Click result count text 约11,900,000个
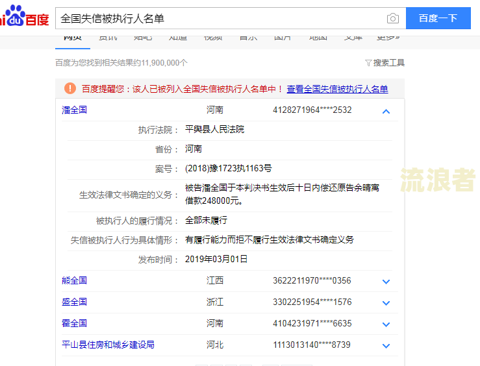Screen dimensions: 480x366 pyautogui.click(x=160, y=63)
